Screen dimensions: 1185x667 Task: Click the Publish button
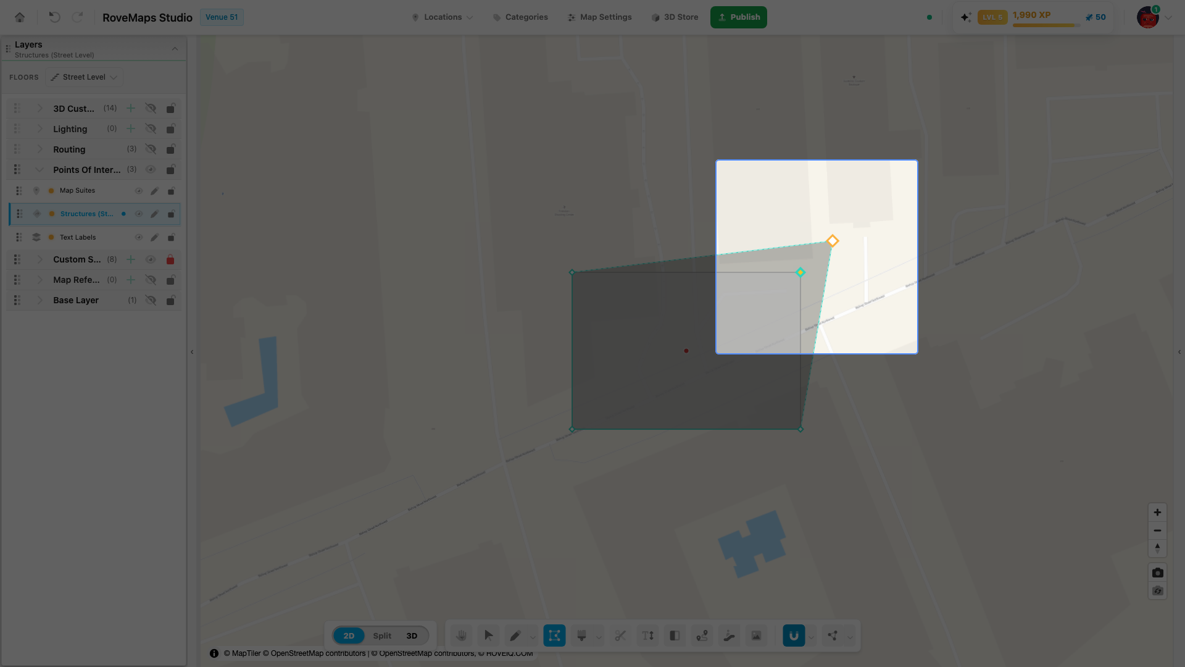(739, 17)
